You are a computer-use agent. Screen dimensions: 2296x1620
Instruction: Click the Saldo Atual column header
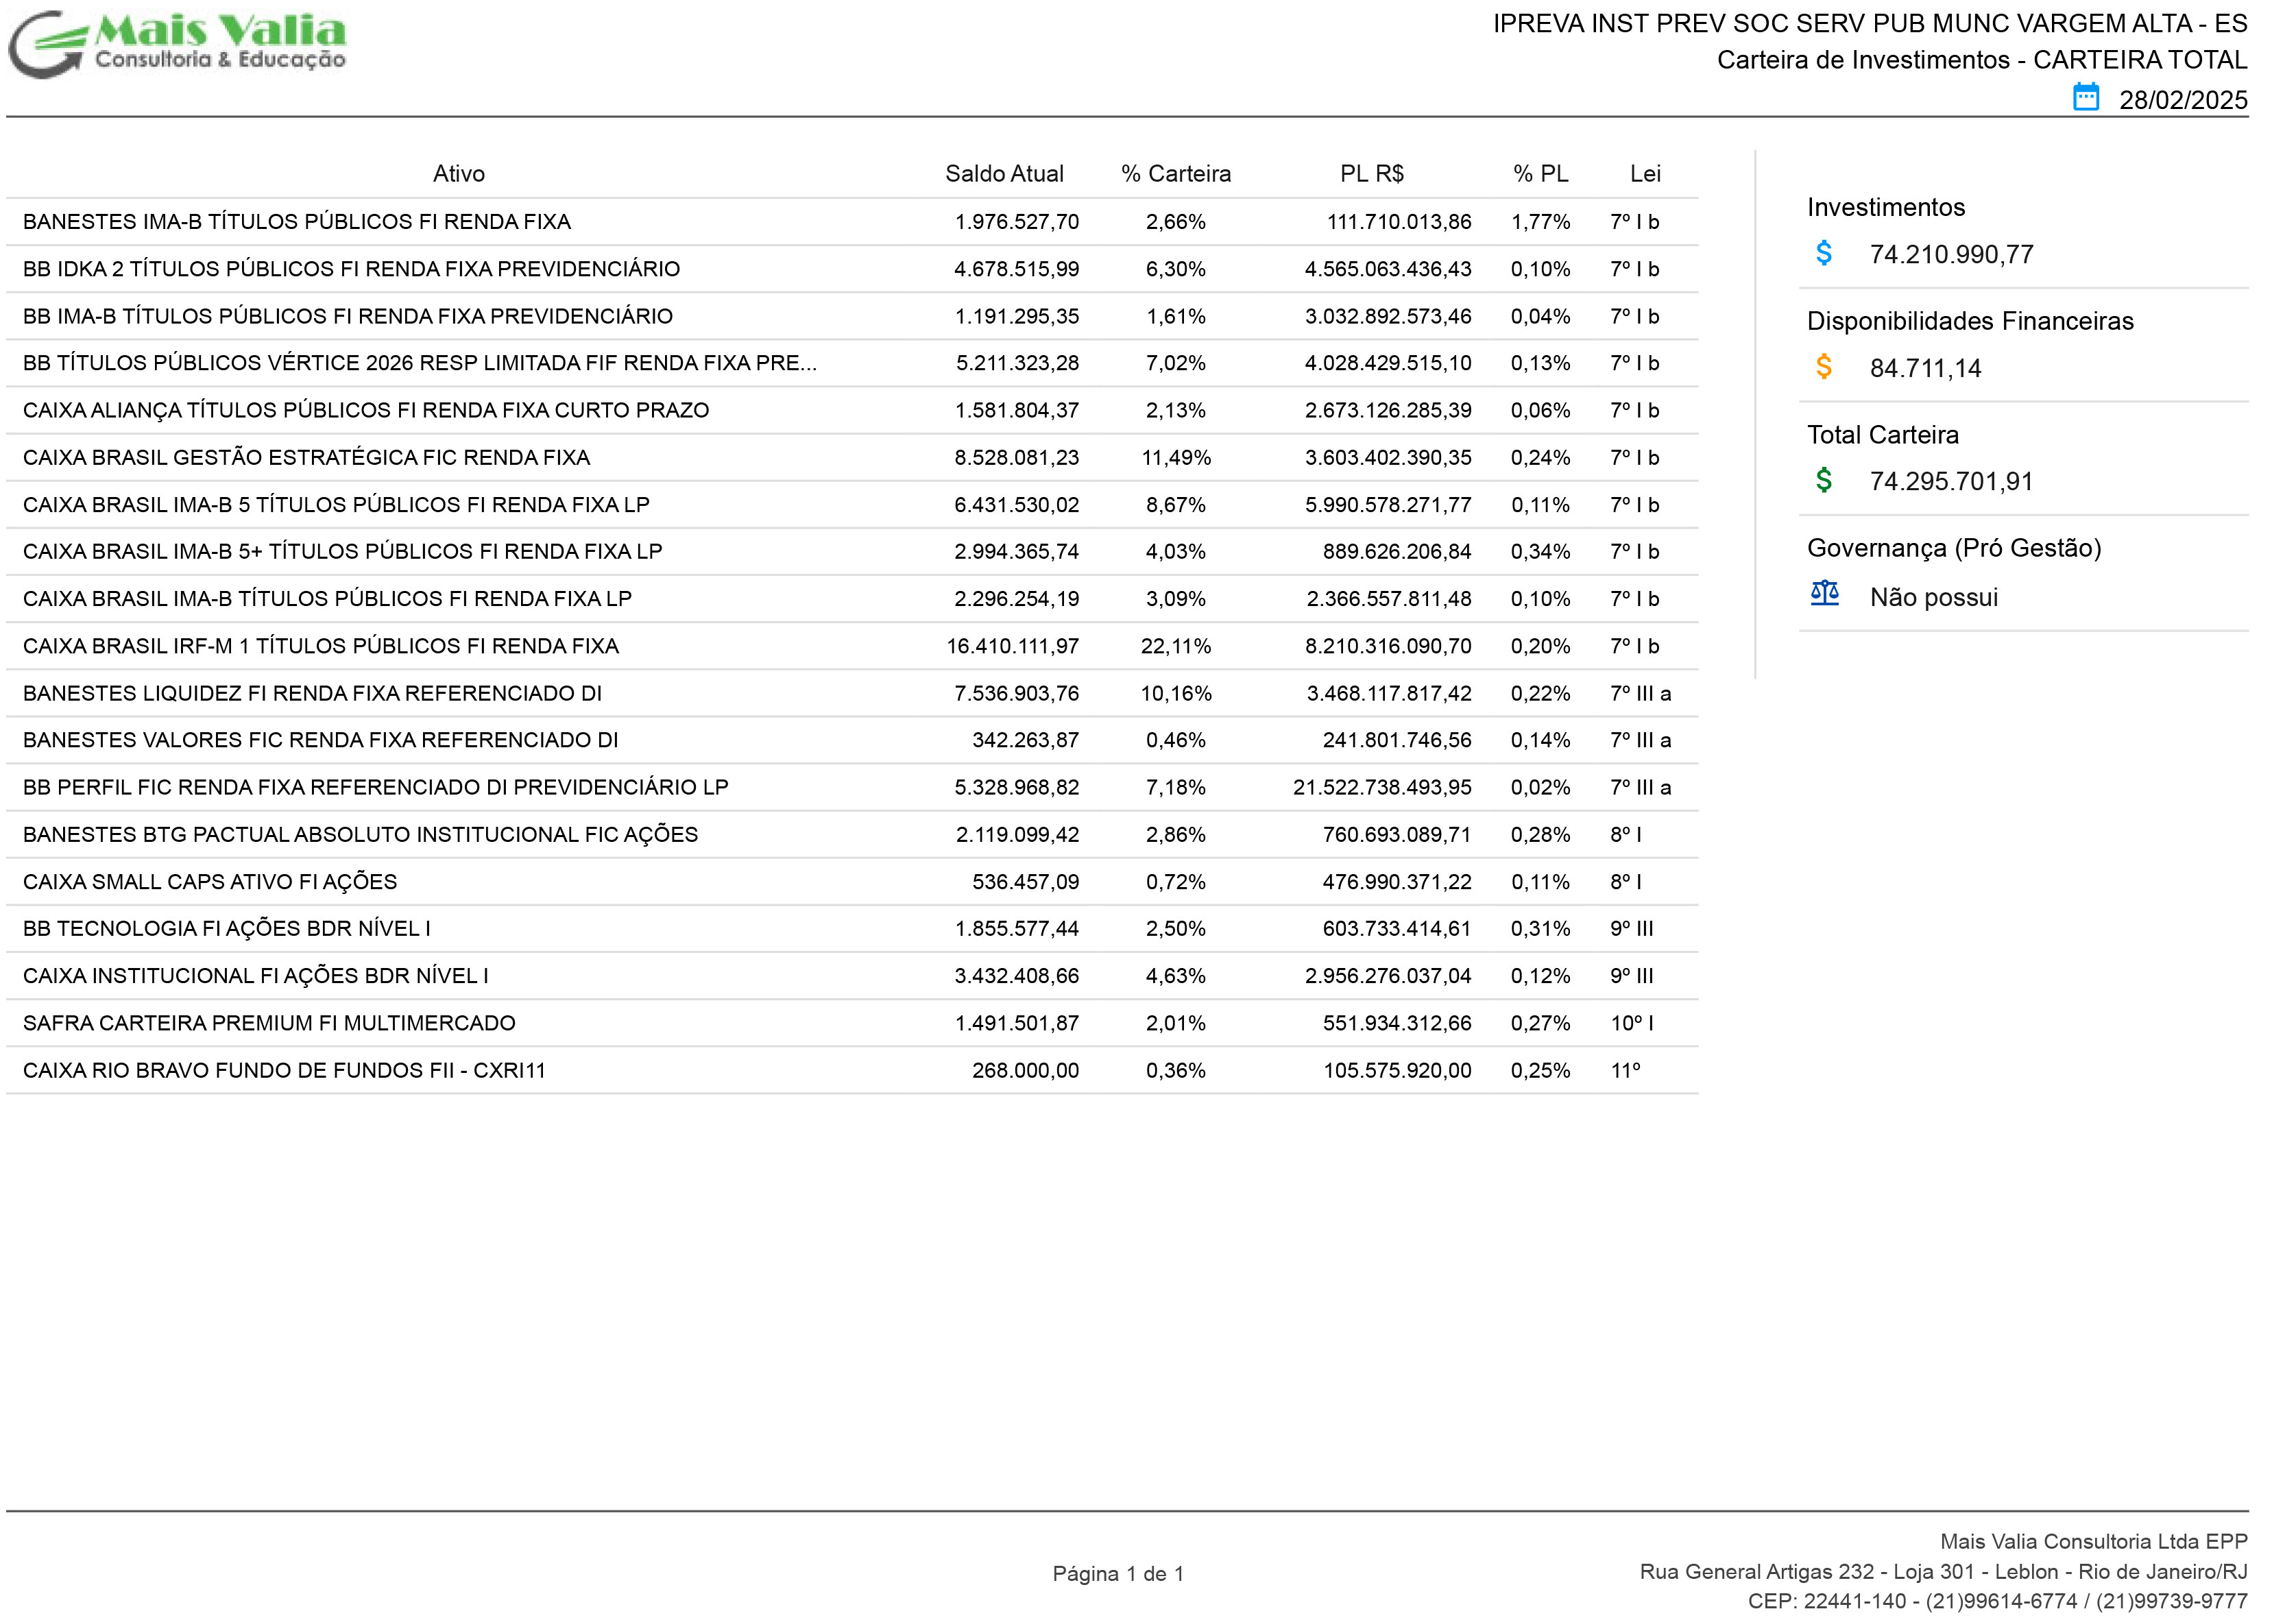click(1004, 174)
